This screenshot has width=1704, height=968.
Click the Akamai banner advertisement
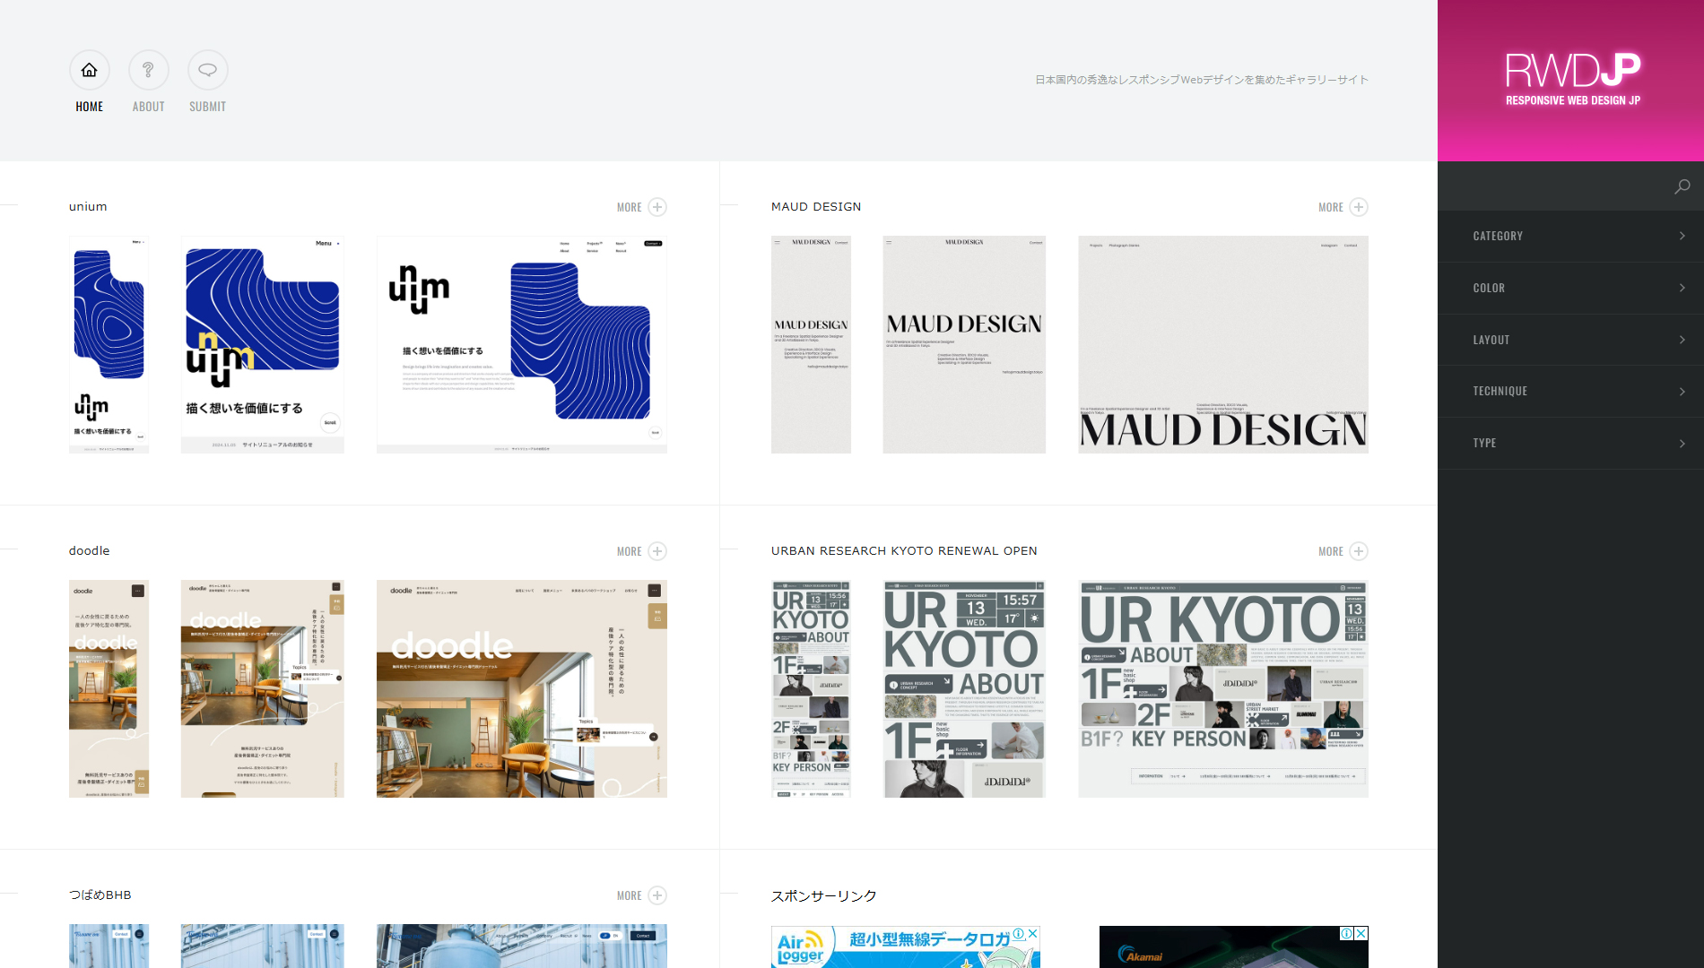[1234, 948]
